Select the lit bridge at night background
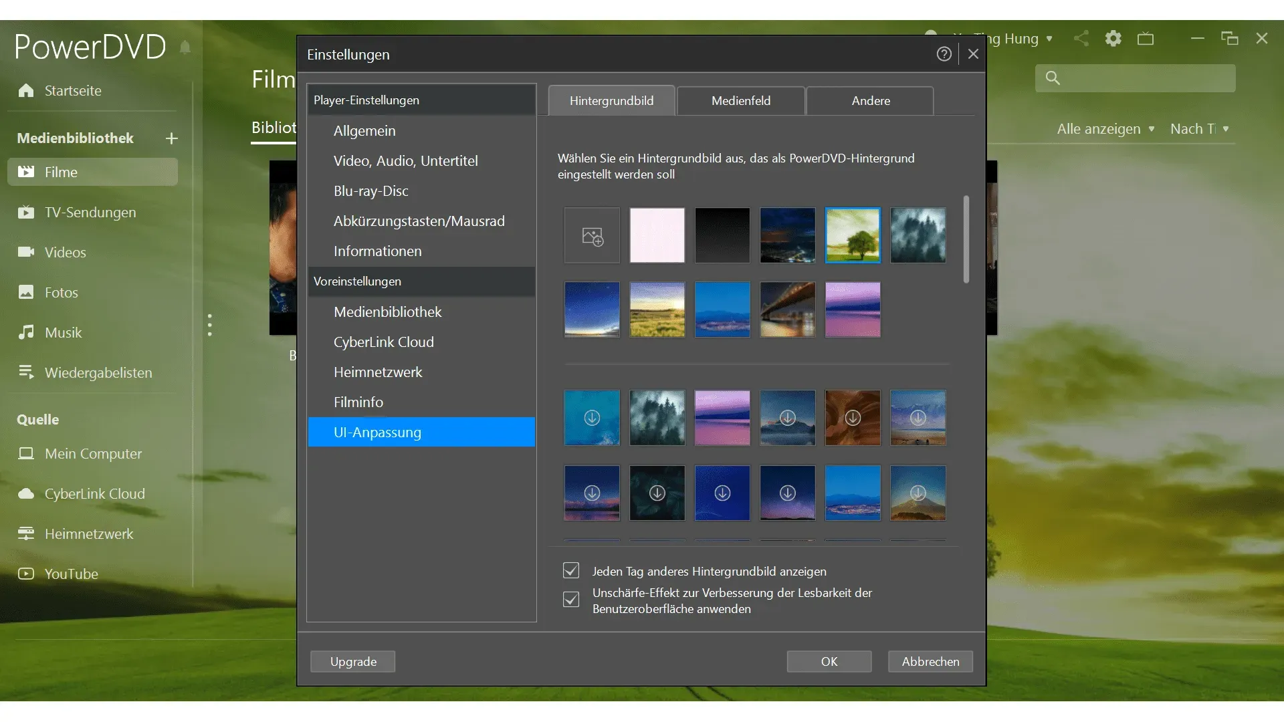 tap(788, 310)
